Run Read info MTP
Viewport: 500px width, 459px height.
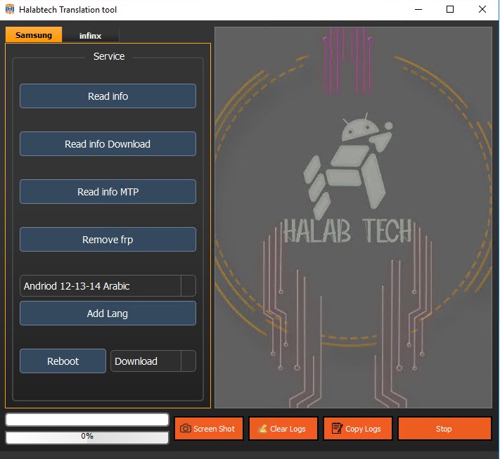pos(108,192)
